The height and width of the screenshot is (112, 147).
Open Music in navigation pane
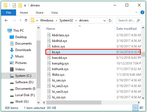coord(17,56)
